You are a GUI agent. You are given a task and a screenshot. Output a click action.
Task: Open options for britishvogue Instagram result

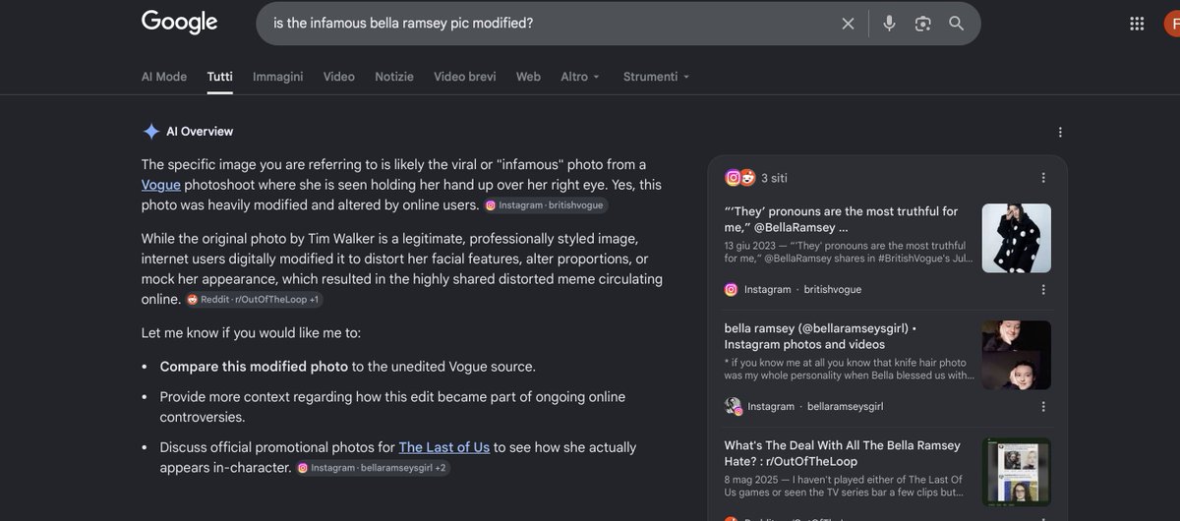[1043, 290]
